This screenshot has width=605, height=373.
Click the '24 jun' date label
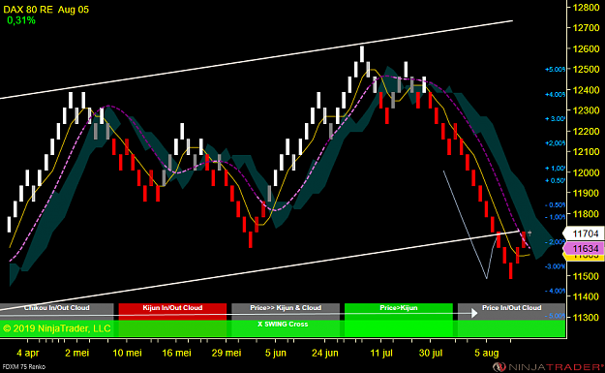tap(325, 353)
